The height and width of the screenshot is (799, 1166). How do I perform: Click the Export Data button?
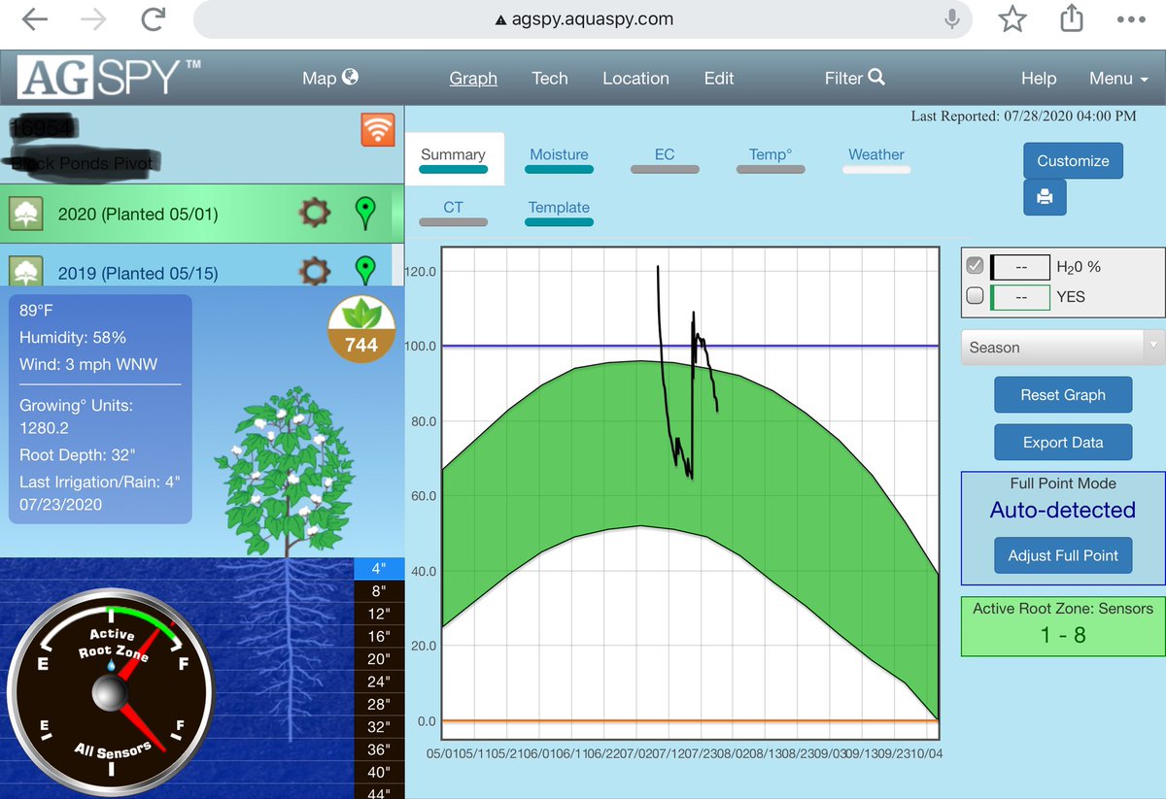pos(1063,443)
